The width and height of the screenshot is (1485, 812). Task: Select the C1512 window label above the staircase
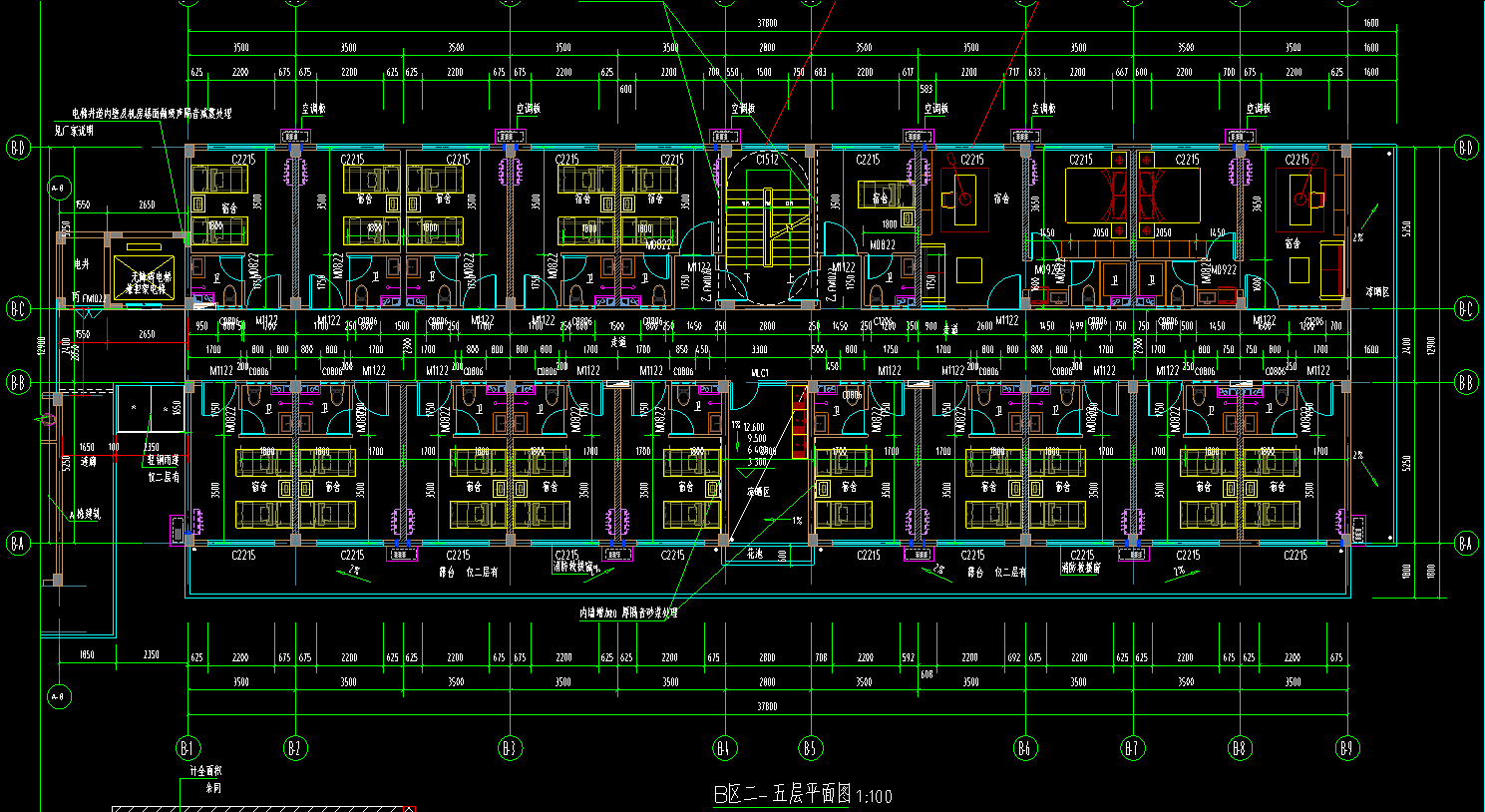[x=767, y=160]
